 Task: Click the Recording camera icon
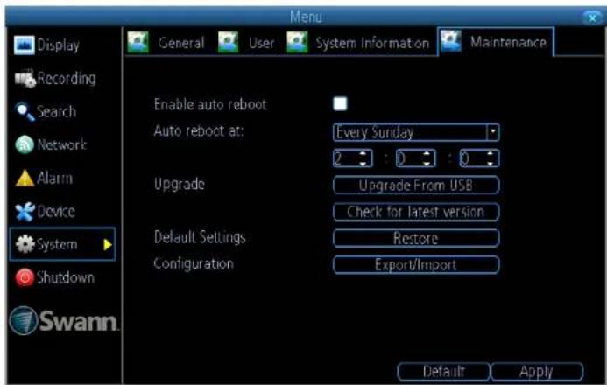(x=25, y=79)
